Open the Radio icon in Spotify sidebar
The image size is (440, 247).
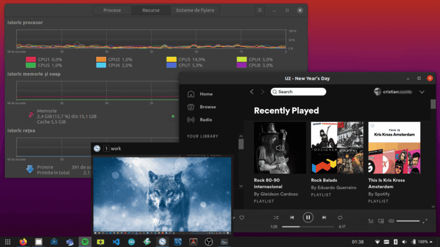(x=191, y=120)
